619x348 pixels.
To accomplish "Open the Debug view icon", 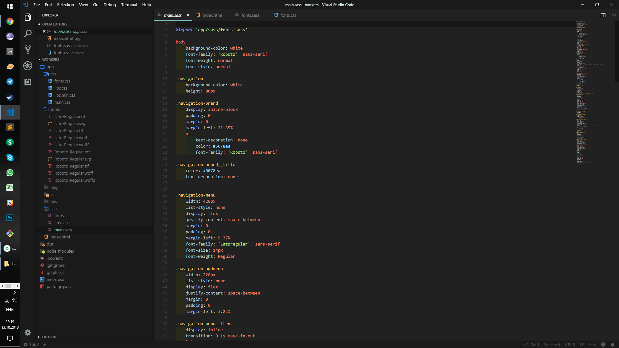I will point(28,66).
